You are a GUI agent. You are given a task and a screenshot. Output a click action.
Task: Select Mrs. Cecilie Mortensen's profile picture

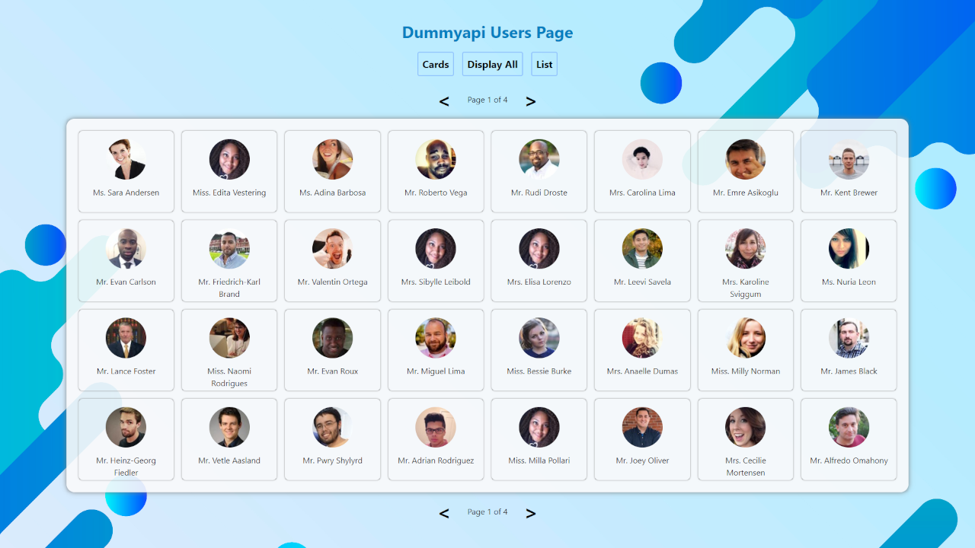[x=746, y=427]
